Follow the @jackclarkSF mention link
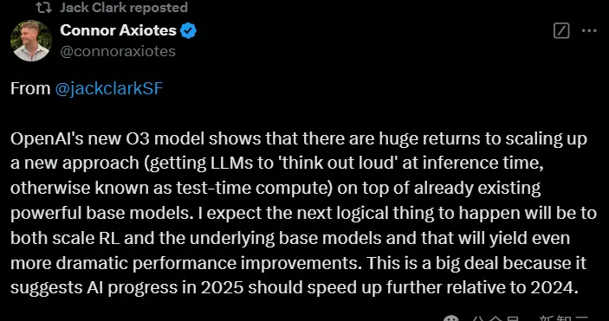 (109, 89)
